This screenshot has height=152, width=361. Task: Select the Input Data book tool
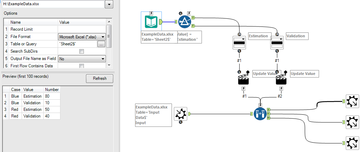(151, 22)
